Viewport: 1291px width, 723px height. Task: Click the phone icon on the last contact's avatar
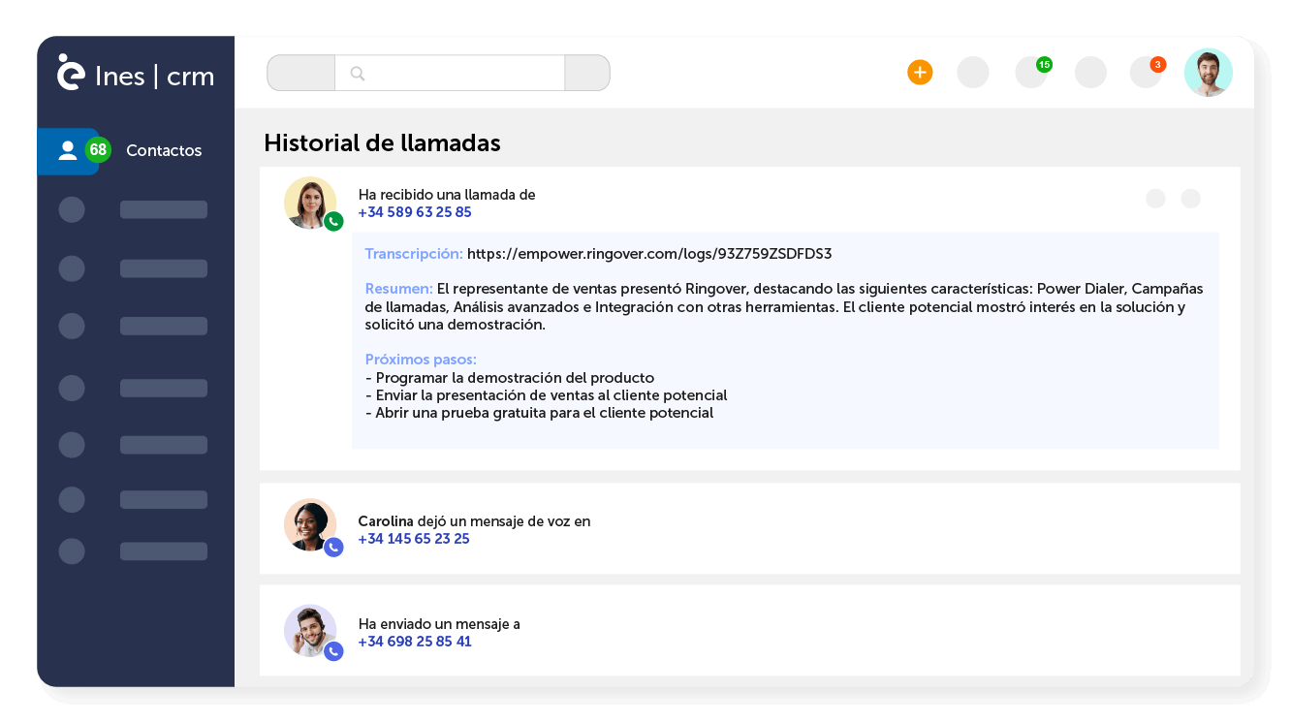coord(334,651)
